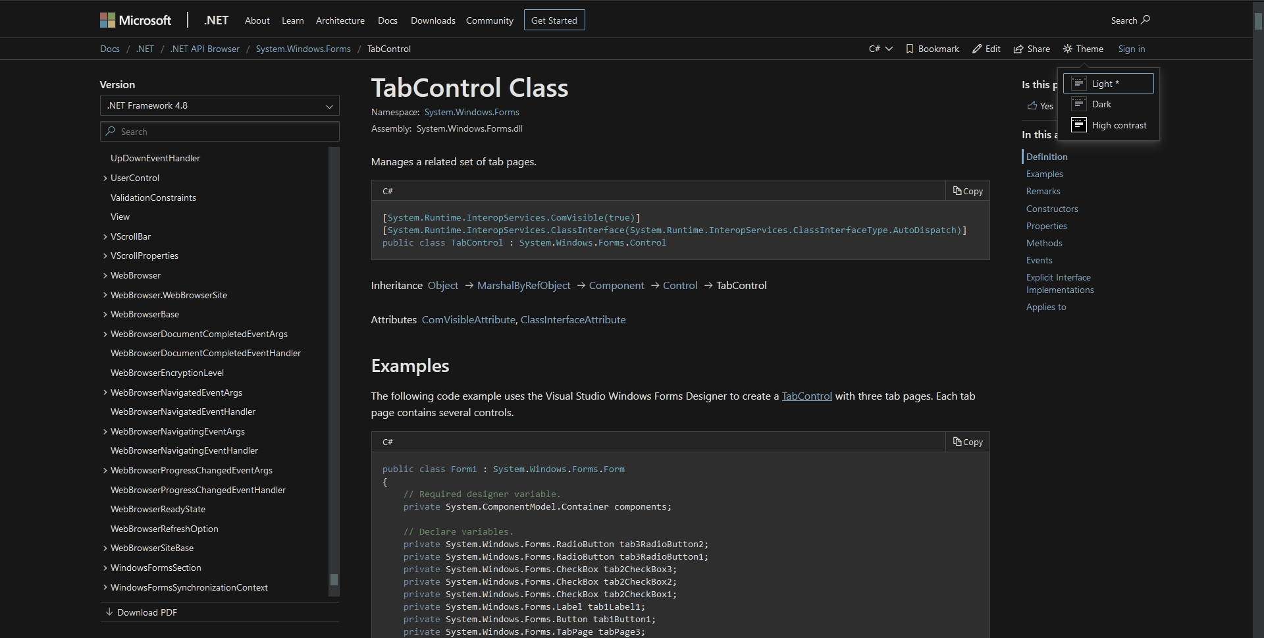Screen dimensions: 1264x638
Task: Open the Docs header menu item
Action: coord(388,20)
